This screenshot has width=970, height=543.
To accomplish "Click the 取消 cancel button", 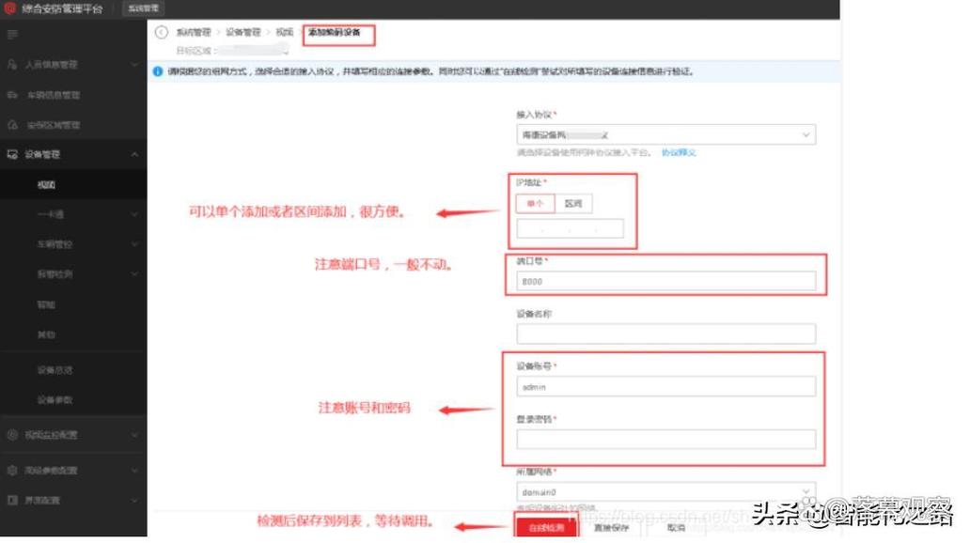I will click(676, 528).
